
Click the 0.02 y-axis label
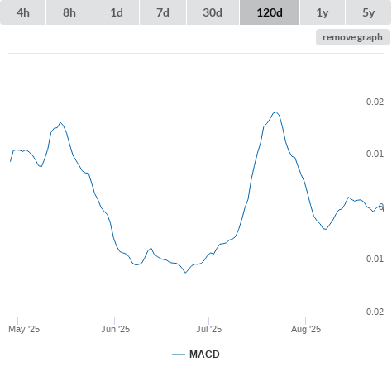(375, 102)
